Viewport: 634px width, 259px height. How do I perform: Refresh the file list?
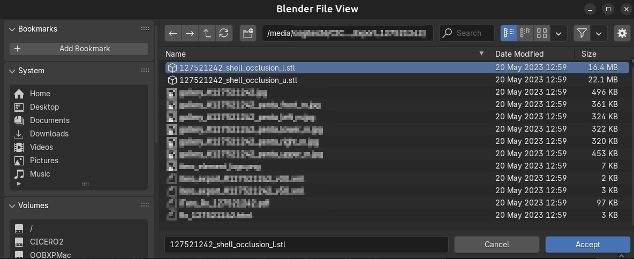coord(224,33)
